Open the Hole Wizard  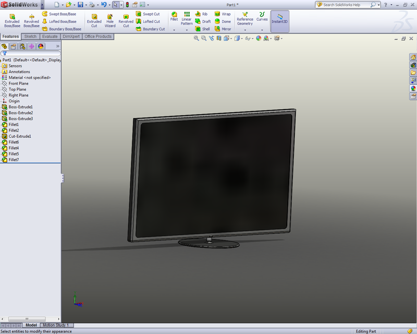point(110,20)
